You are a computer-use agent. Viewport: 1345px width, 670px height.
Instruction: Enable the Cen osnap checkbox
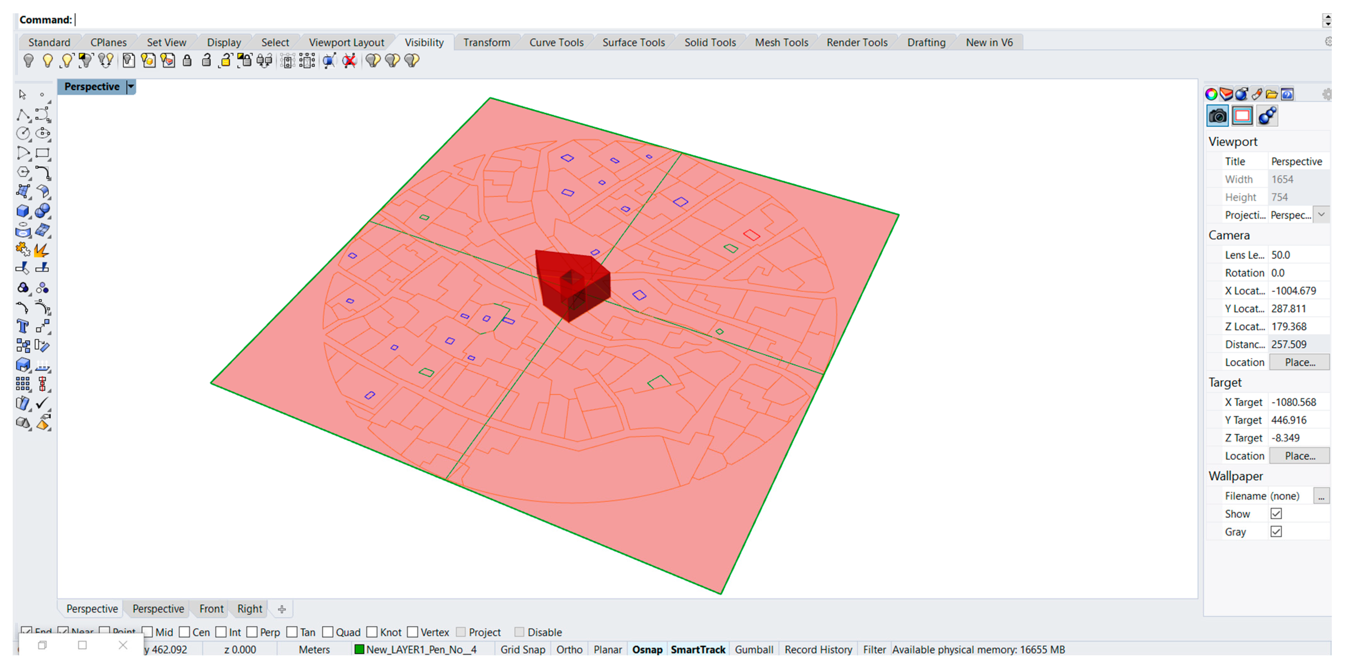[185, 632]
